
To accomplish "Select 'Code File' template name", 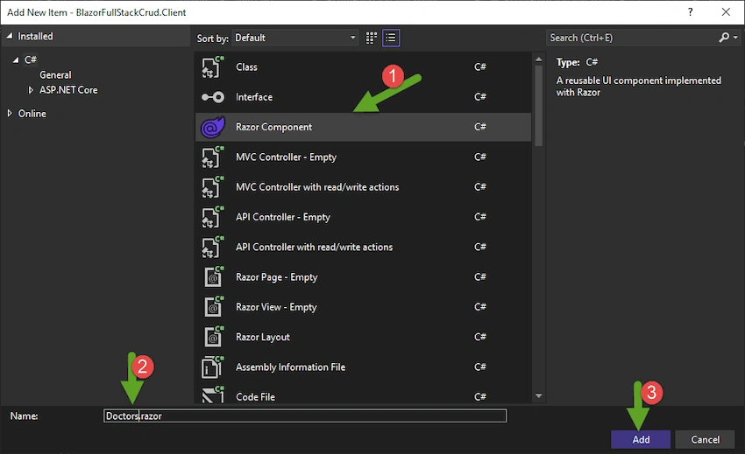I will pyautogui.click(x=255, y=396).
